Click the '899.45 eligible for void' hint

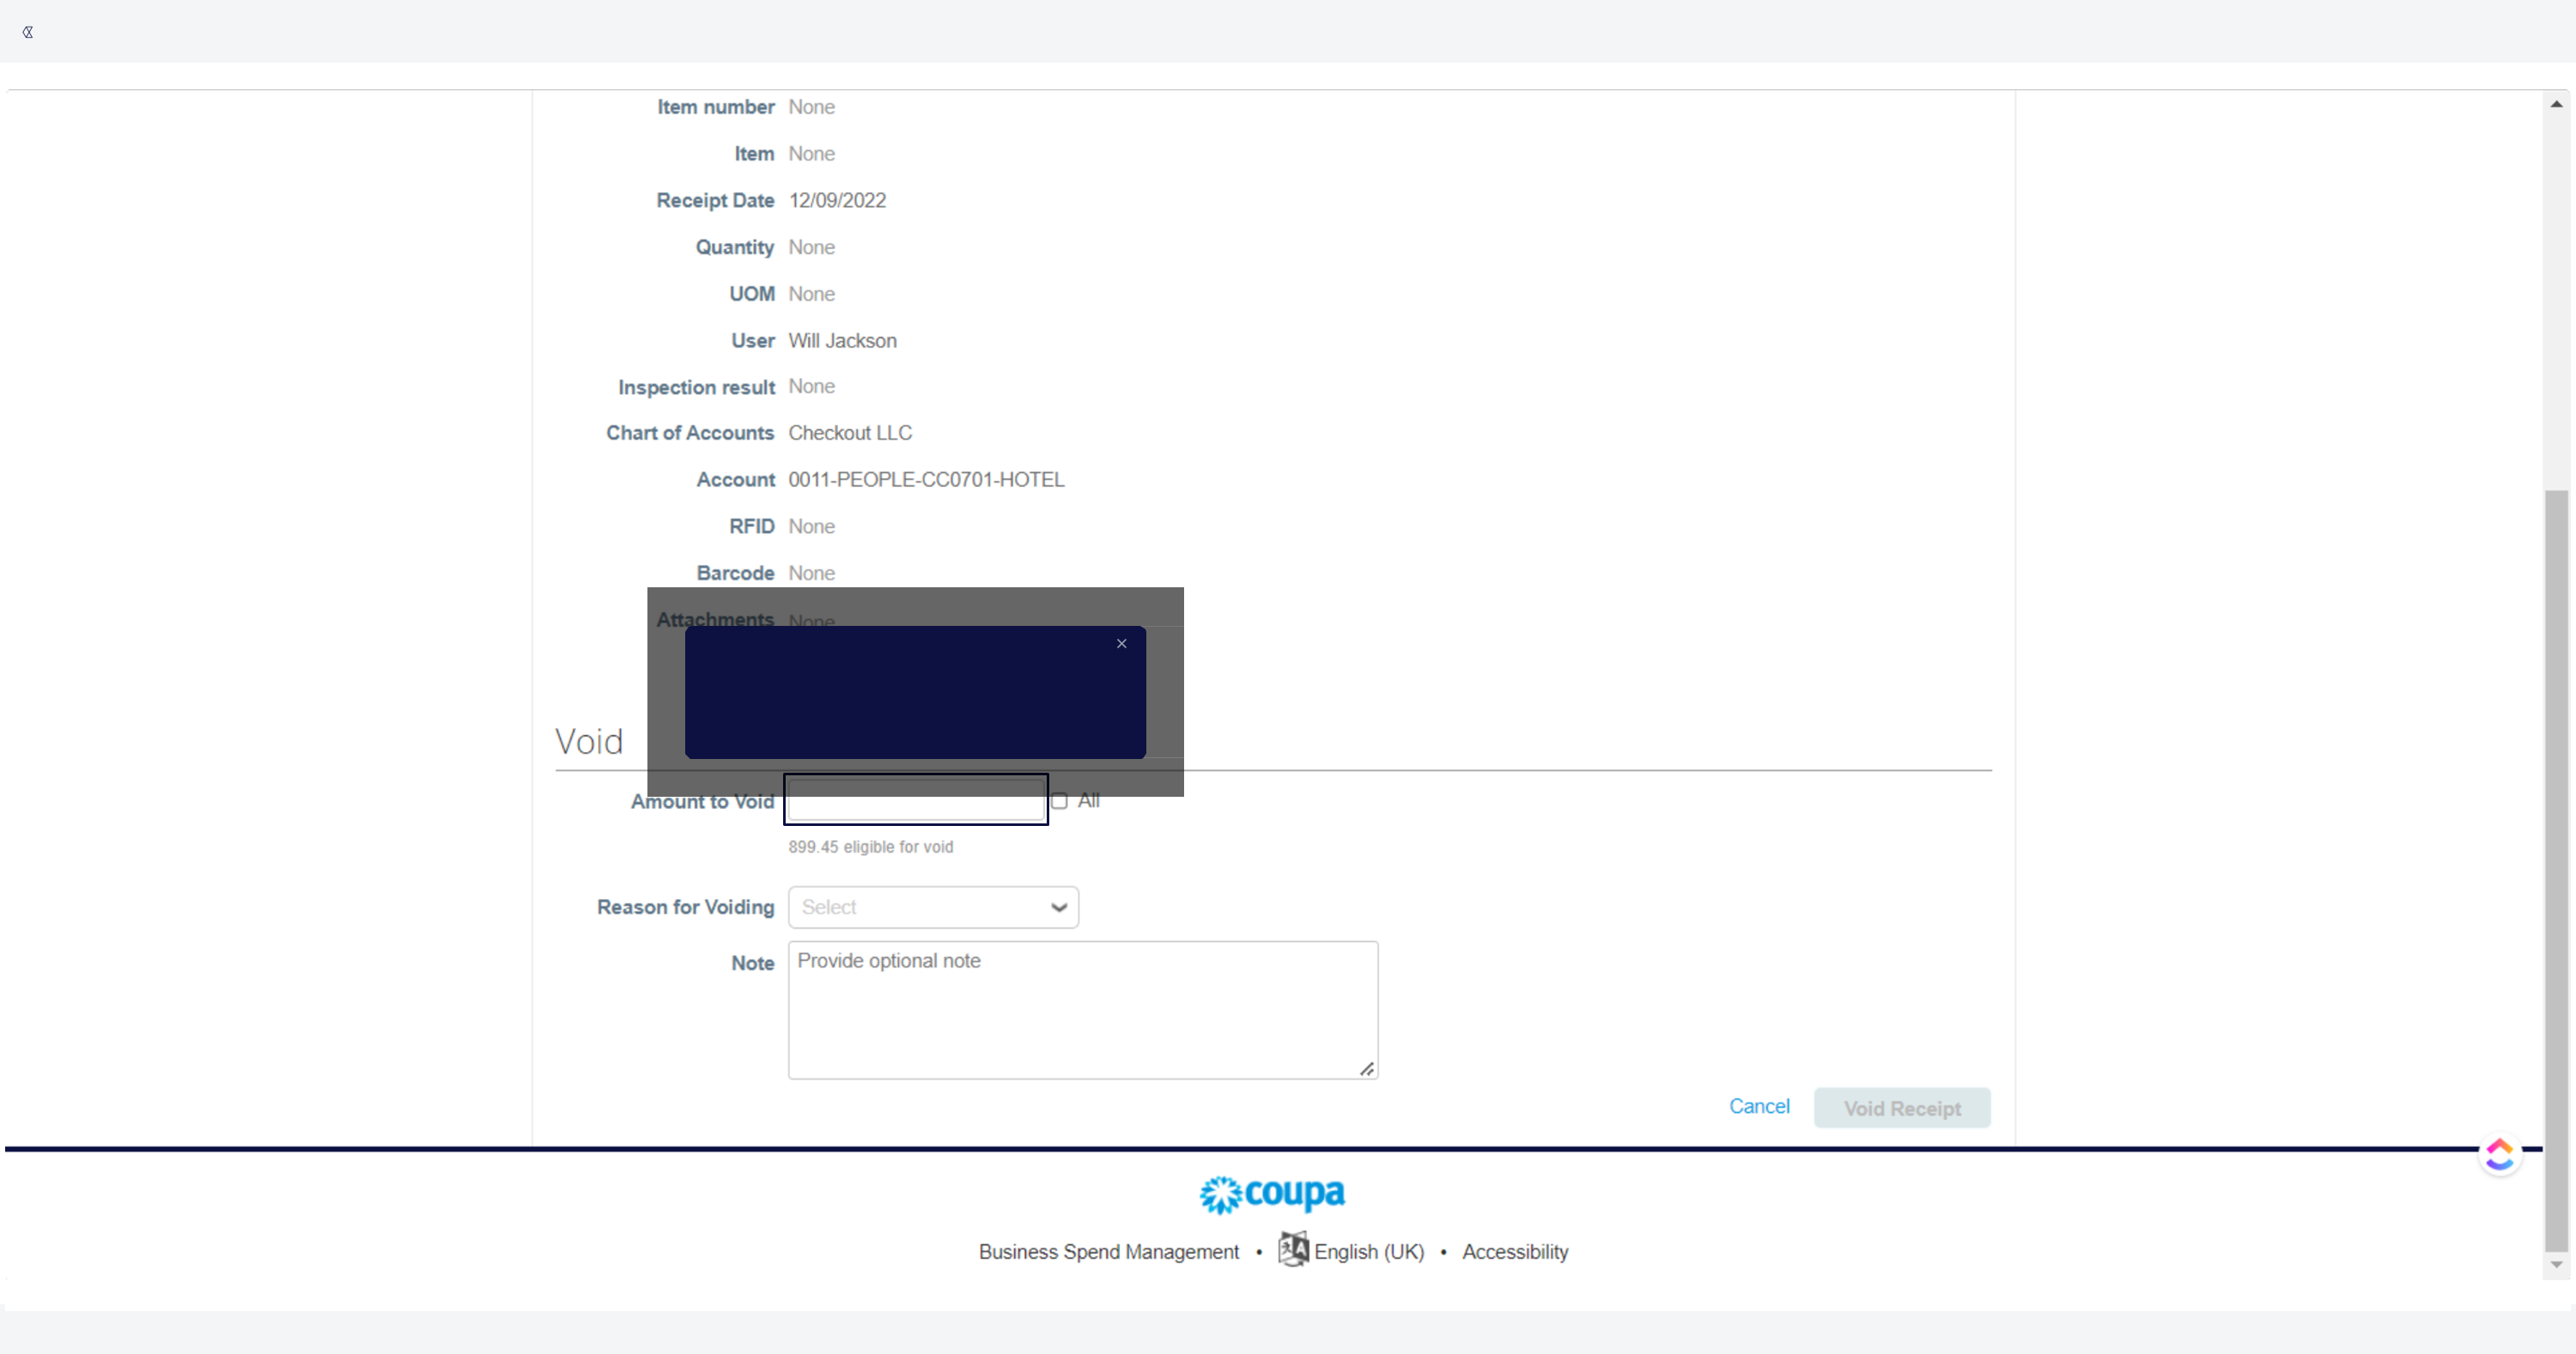click(x=870, y=847)
